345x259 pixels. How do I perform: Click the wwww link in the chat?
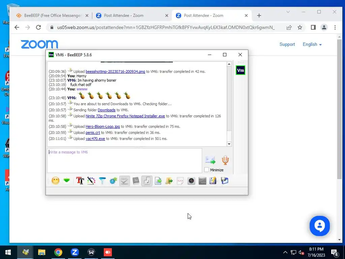pyautogui.click(x=82, y=89)
